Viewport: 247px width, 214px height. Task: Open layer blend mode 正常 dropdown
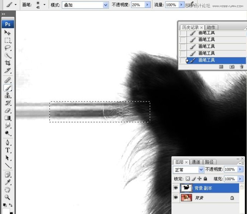pyautogui.click(x=201, y=170)
